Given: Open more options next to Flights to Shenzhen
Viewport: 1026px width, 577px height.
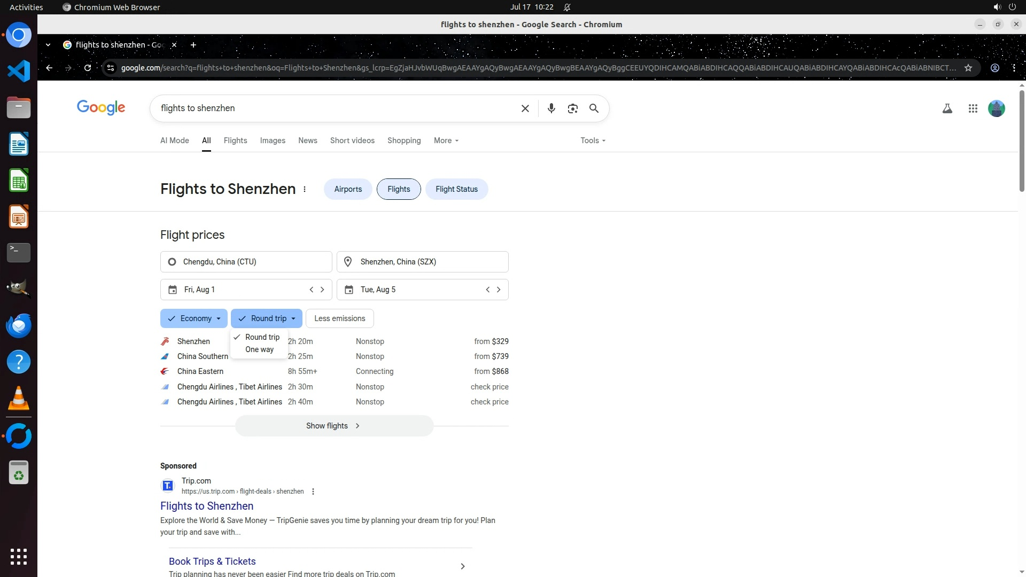Looking at the screenshot, I should 305,189.
